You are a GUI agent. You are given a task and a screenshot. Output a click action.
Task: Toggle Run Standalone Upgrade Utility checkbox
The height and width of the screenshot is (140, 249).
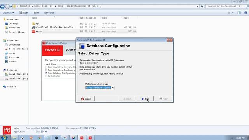[46, 67]
